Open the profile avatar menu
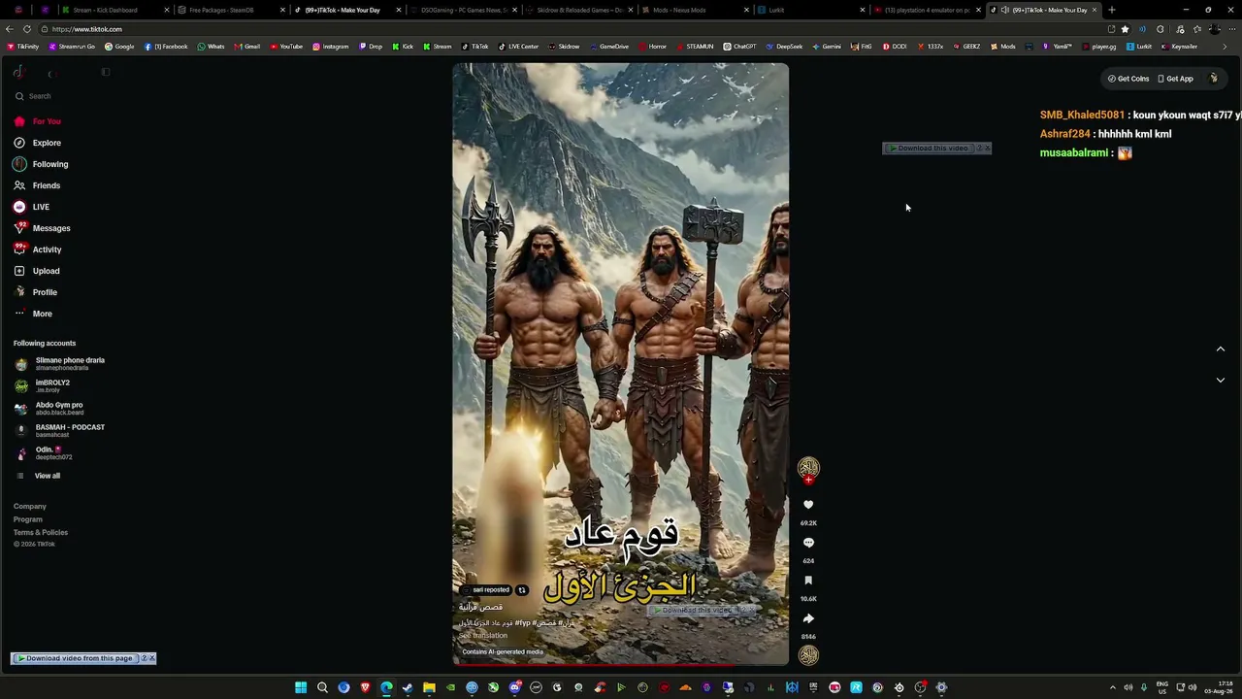The image size is (1242, 699). 1214,79
